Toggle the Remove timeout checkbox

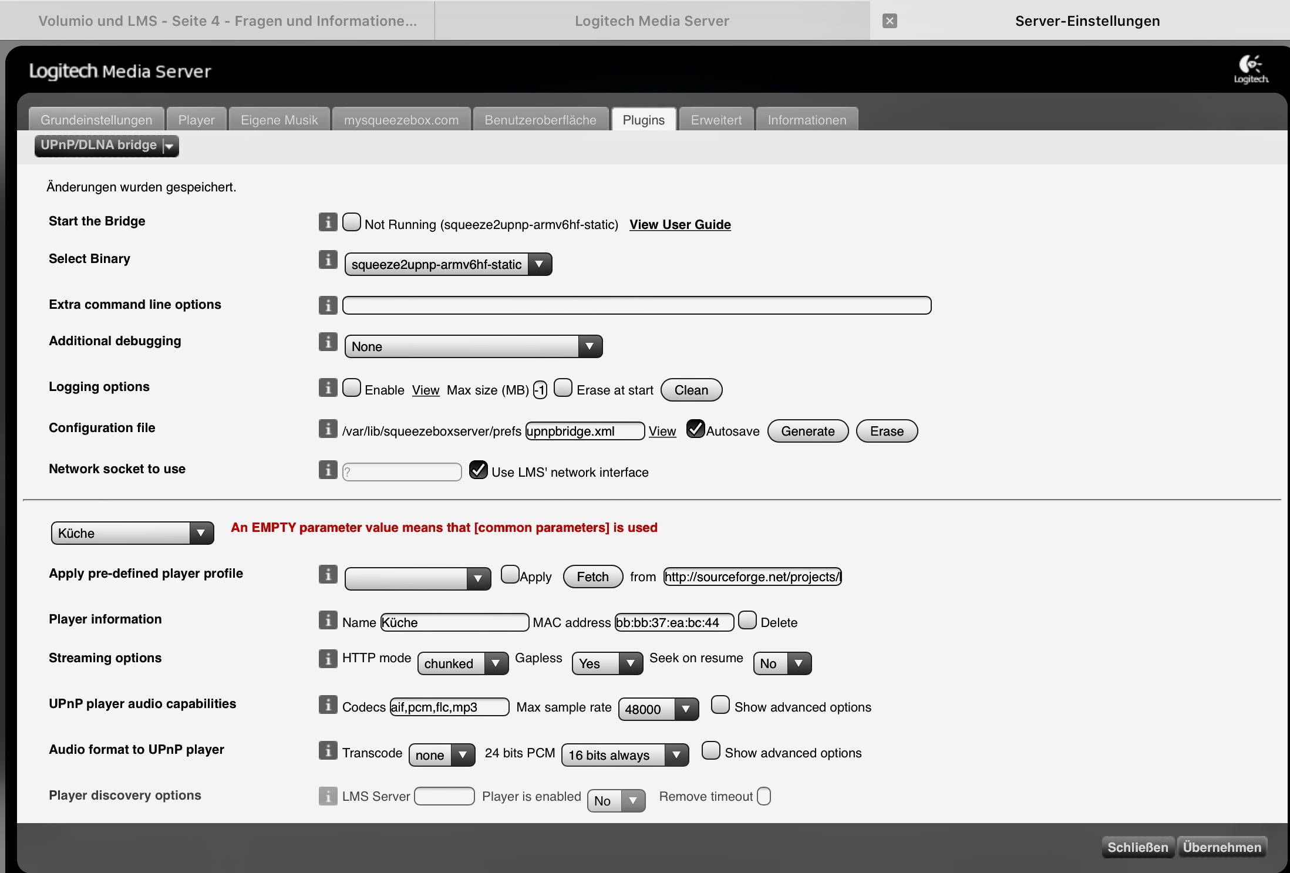764,797
